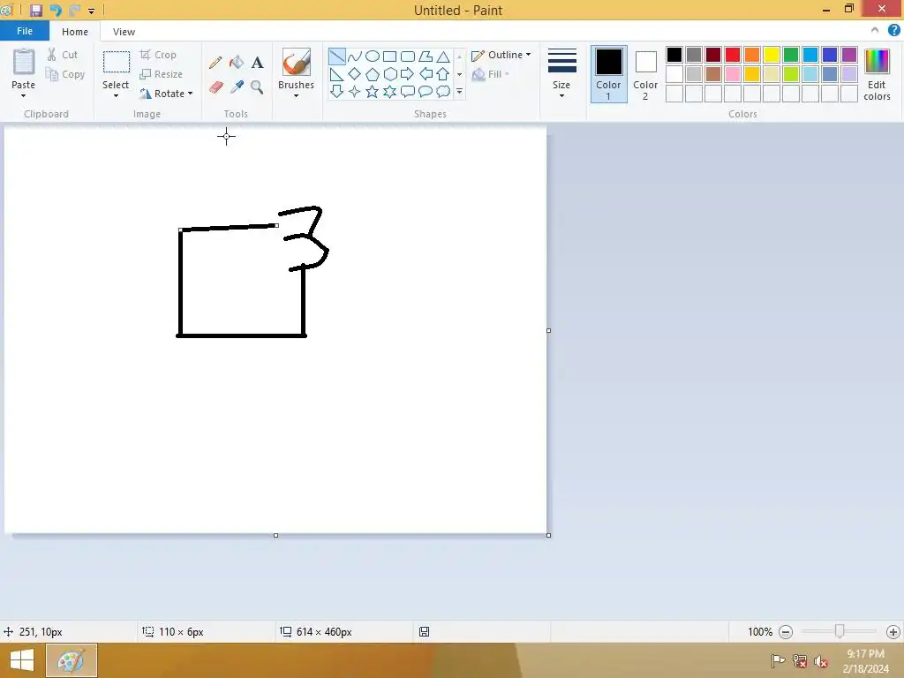The width and height of the screenshot is (904, 678).
Task: Choose the Curve shape
Action: coord(355,56)
